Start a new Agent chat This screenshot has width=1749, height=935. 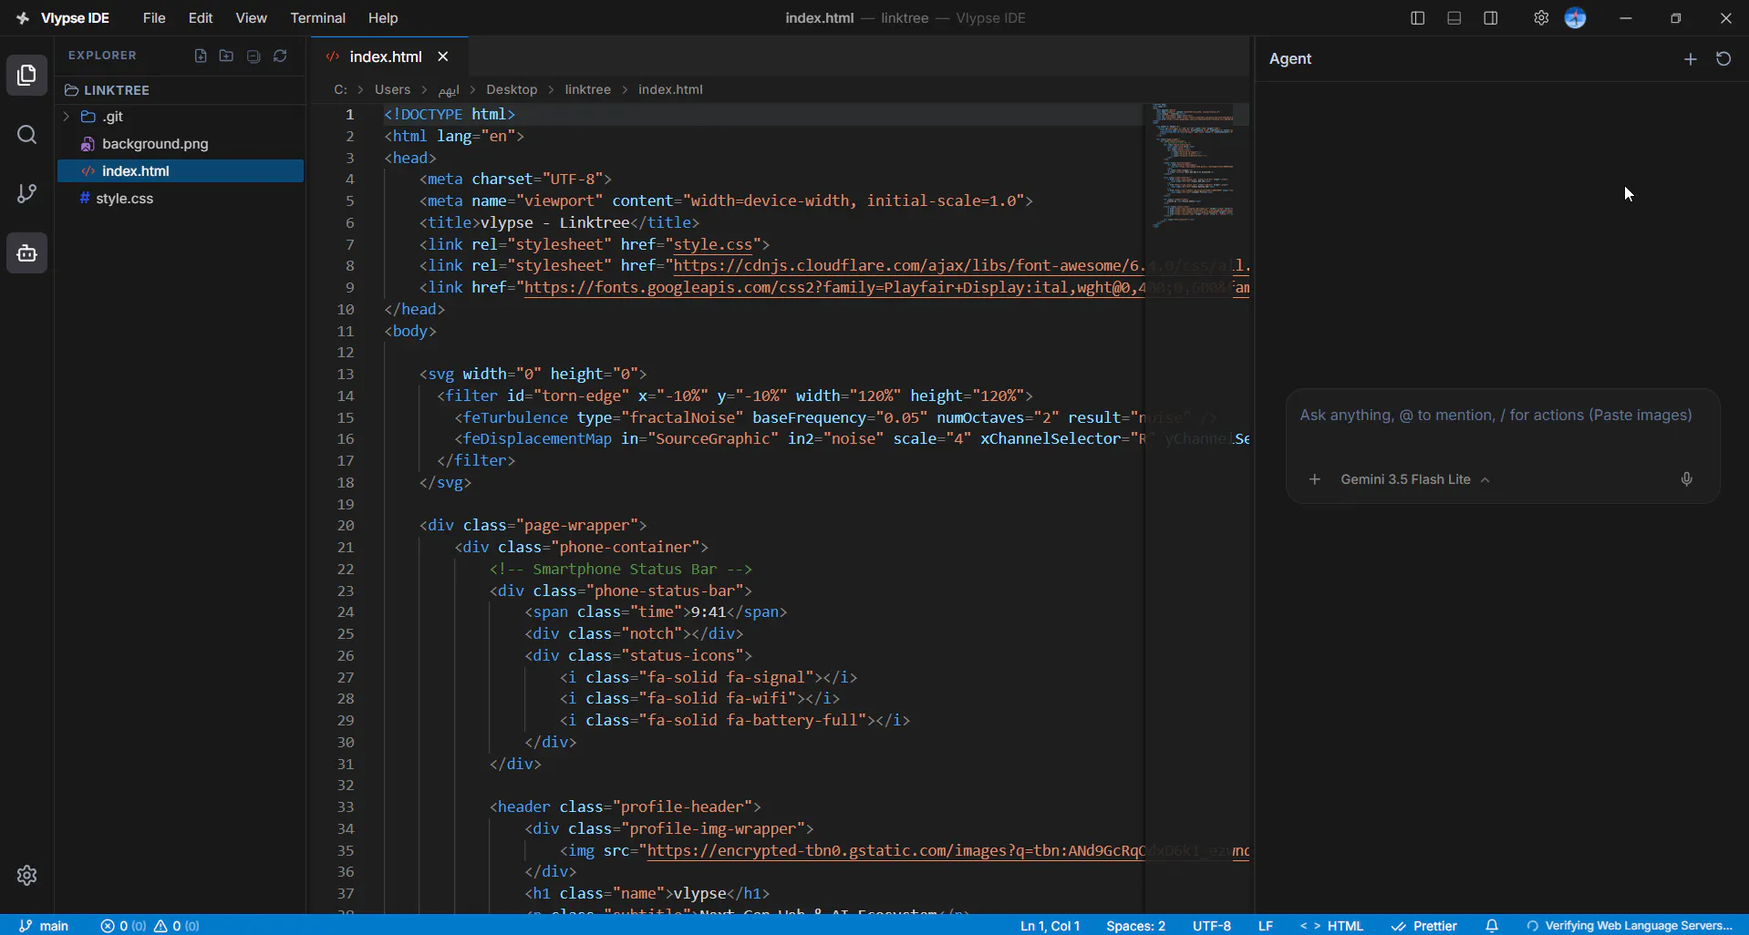[1691, 59]
